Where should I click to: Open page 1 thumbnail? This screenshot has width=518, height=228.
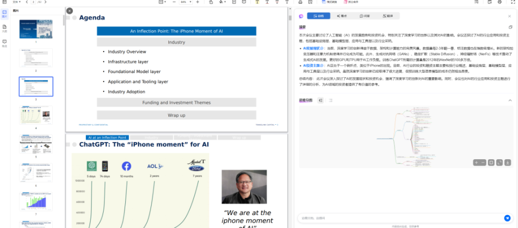pos(36,29)
